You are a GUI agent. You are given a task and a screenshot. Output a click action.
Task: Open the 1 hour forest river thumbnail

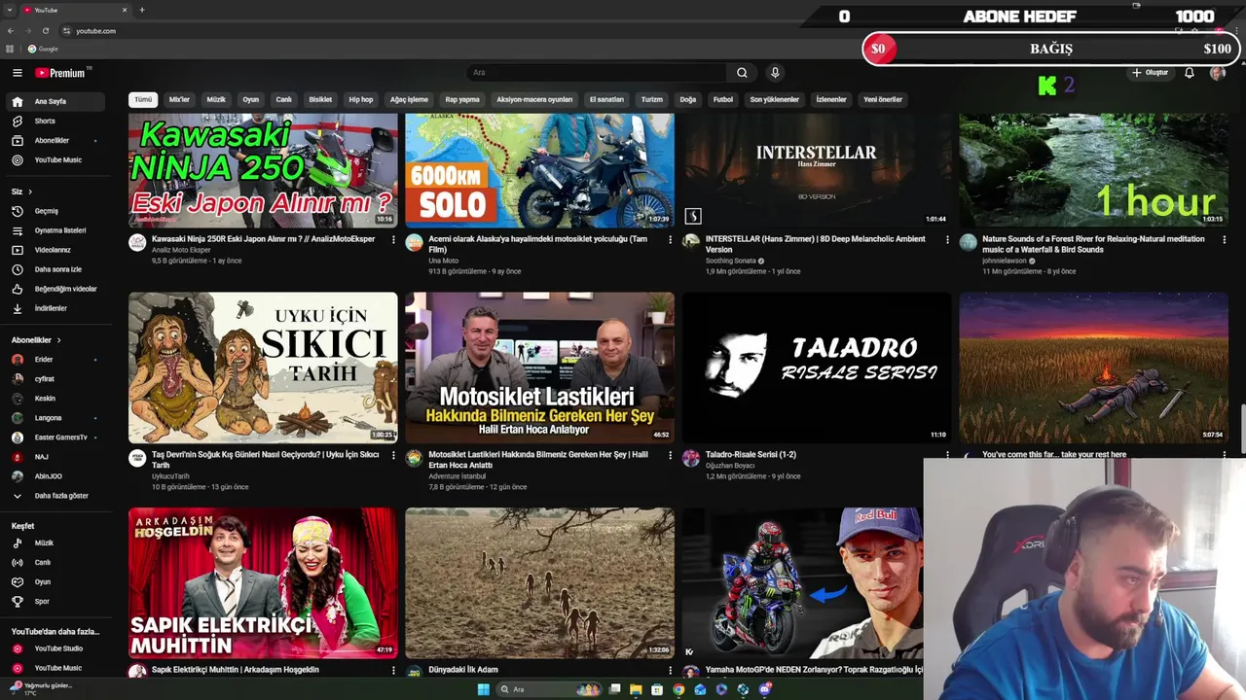point(1093,170)
